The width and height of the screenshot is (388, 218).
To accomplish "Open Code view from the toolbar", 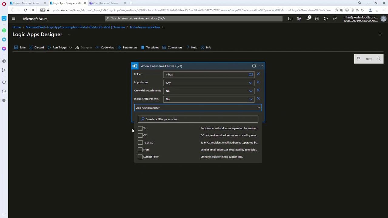I will 105,48.
